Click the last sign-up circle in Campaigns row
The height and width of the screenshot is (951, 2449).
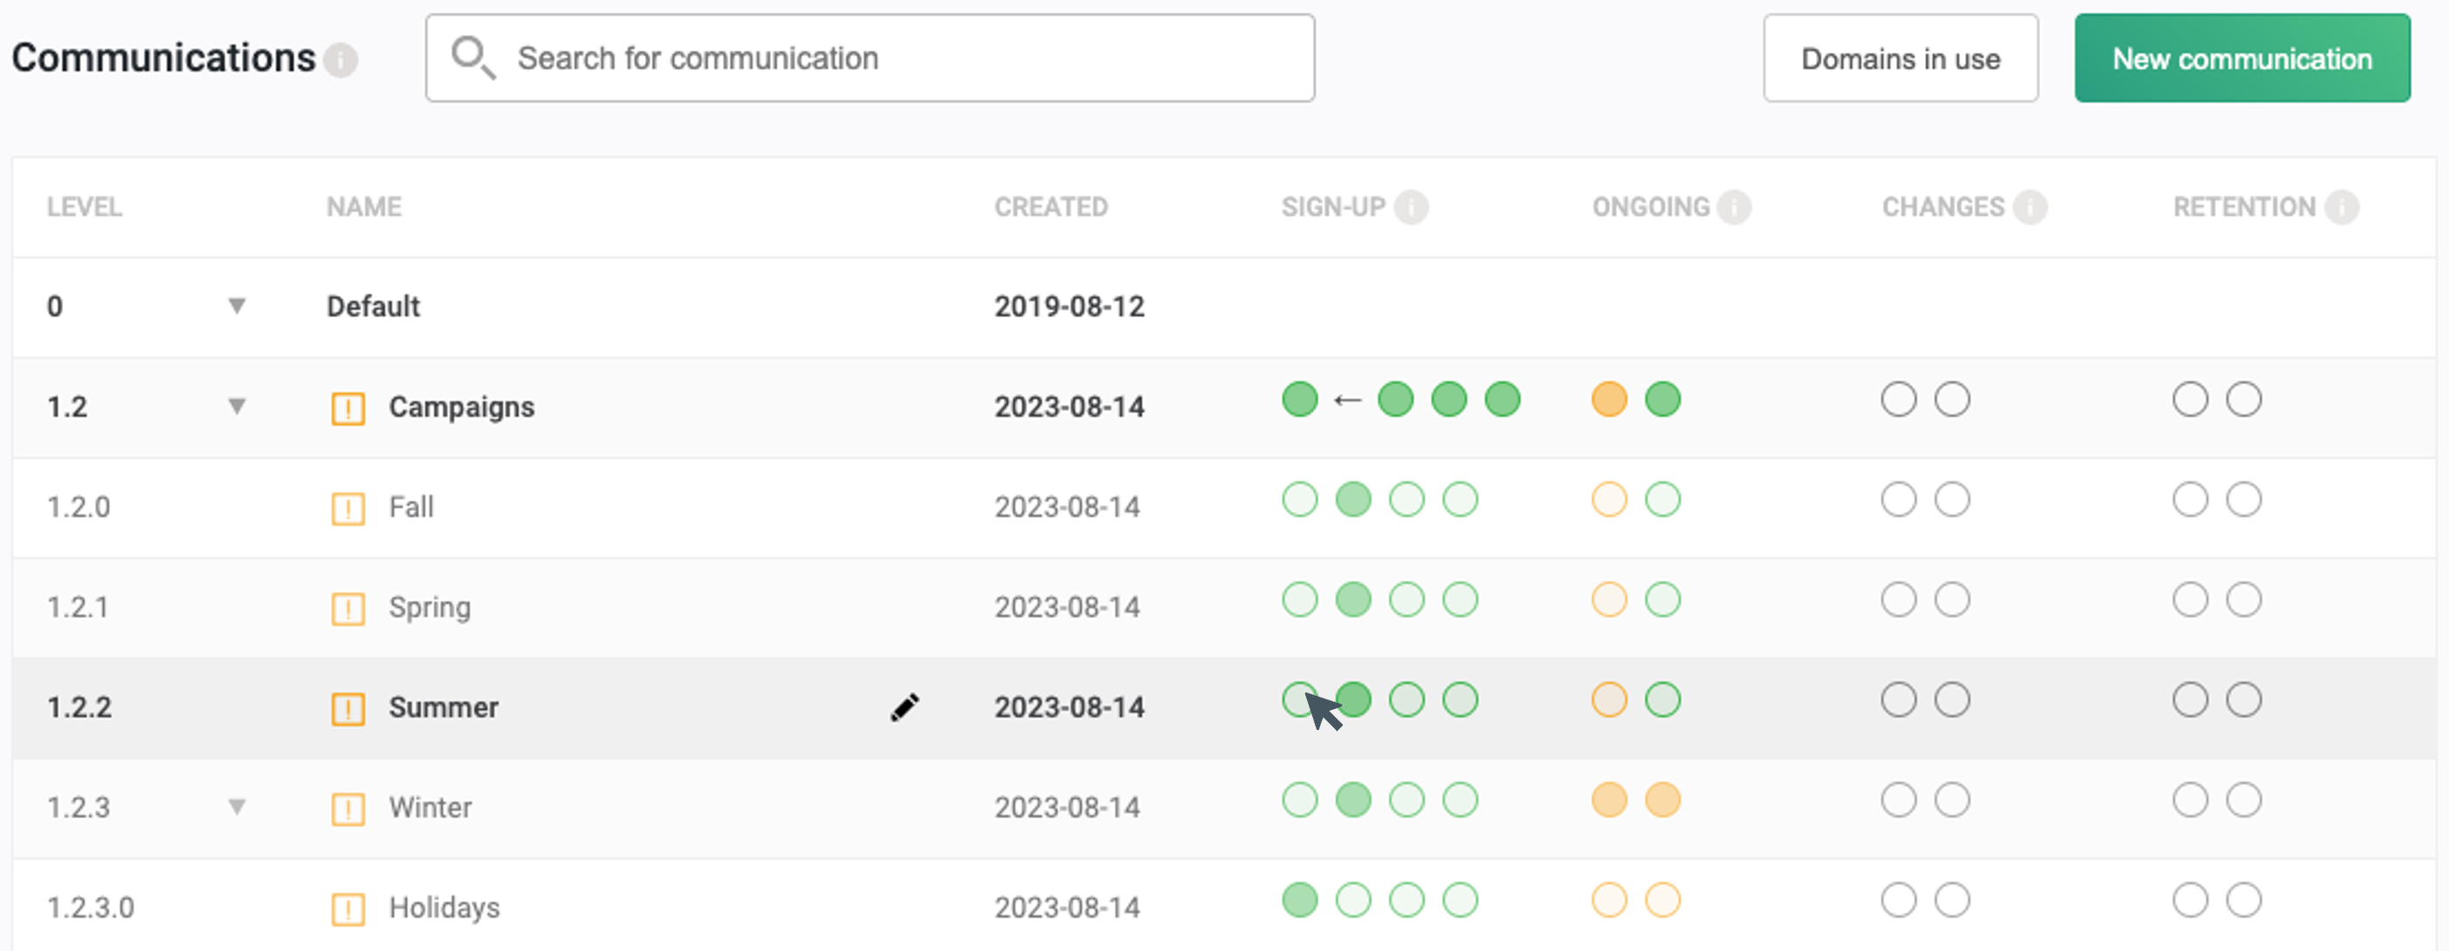1502,398
